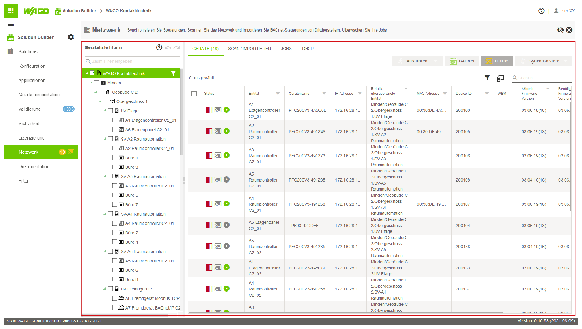
Task: Click the play icon of A4 Raumcontroller C2_02
Action: pyautogui.click(x=227, y=288)
